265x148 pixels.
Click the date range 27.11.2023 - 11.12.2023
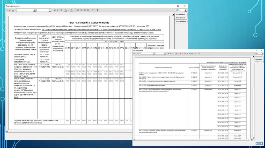(x=114, y=42)
